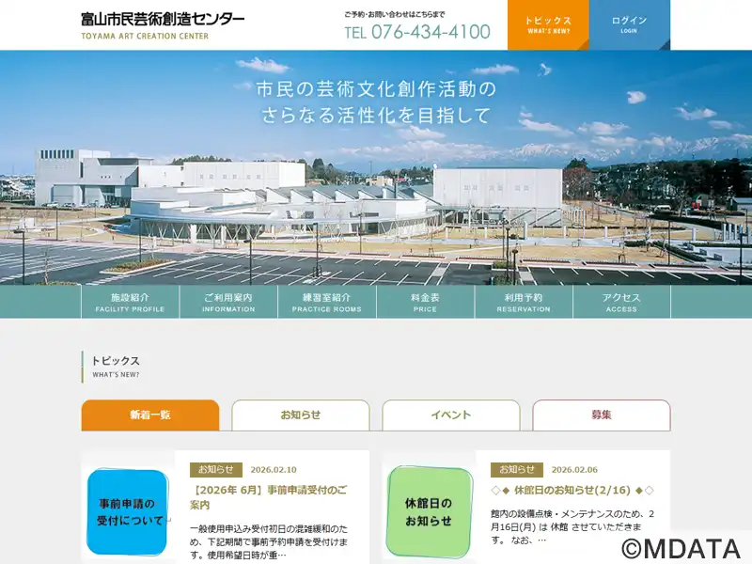Viewport: 752px width, 564px height.
Task: Open the 施設紹介 Facility Profile menu
Action: (130, 302)
